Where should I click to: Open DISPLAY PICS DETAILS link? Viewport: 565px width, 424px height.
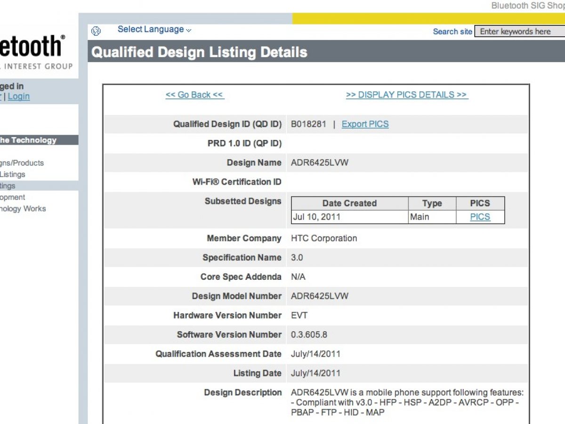407,95
